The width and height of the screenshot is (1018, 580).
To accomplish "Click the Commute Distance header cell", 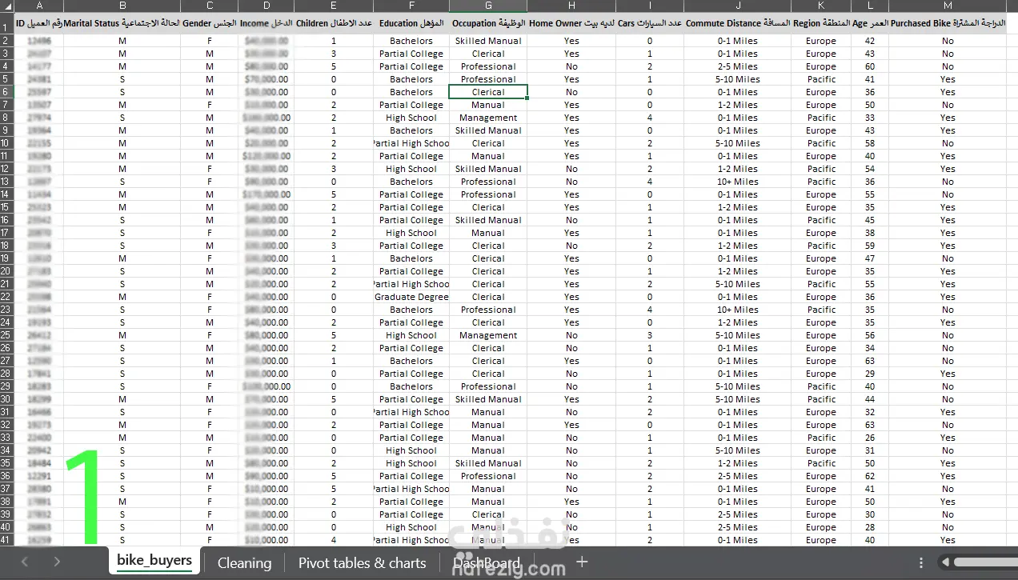I will (x=737, y=23).
